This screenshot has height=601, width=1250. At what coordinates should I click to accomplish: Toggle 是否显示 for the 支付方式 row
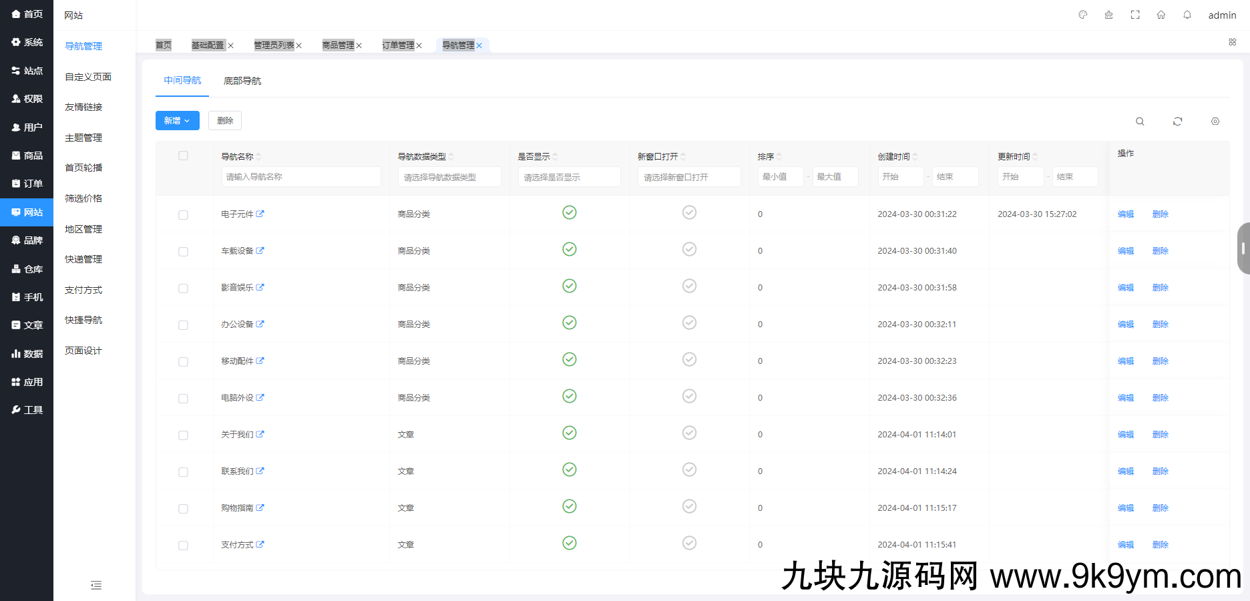tap(569, 543)
